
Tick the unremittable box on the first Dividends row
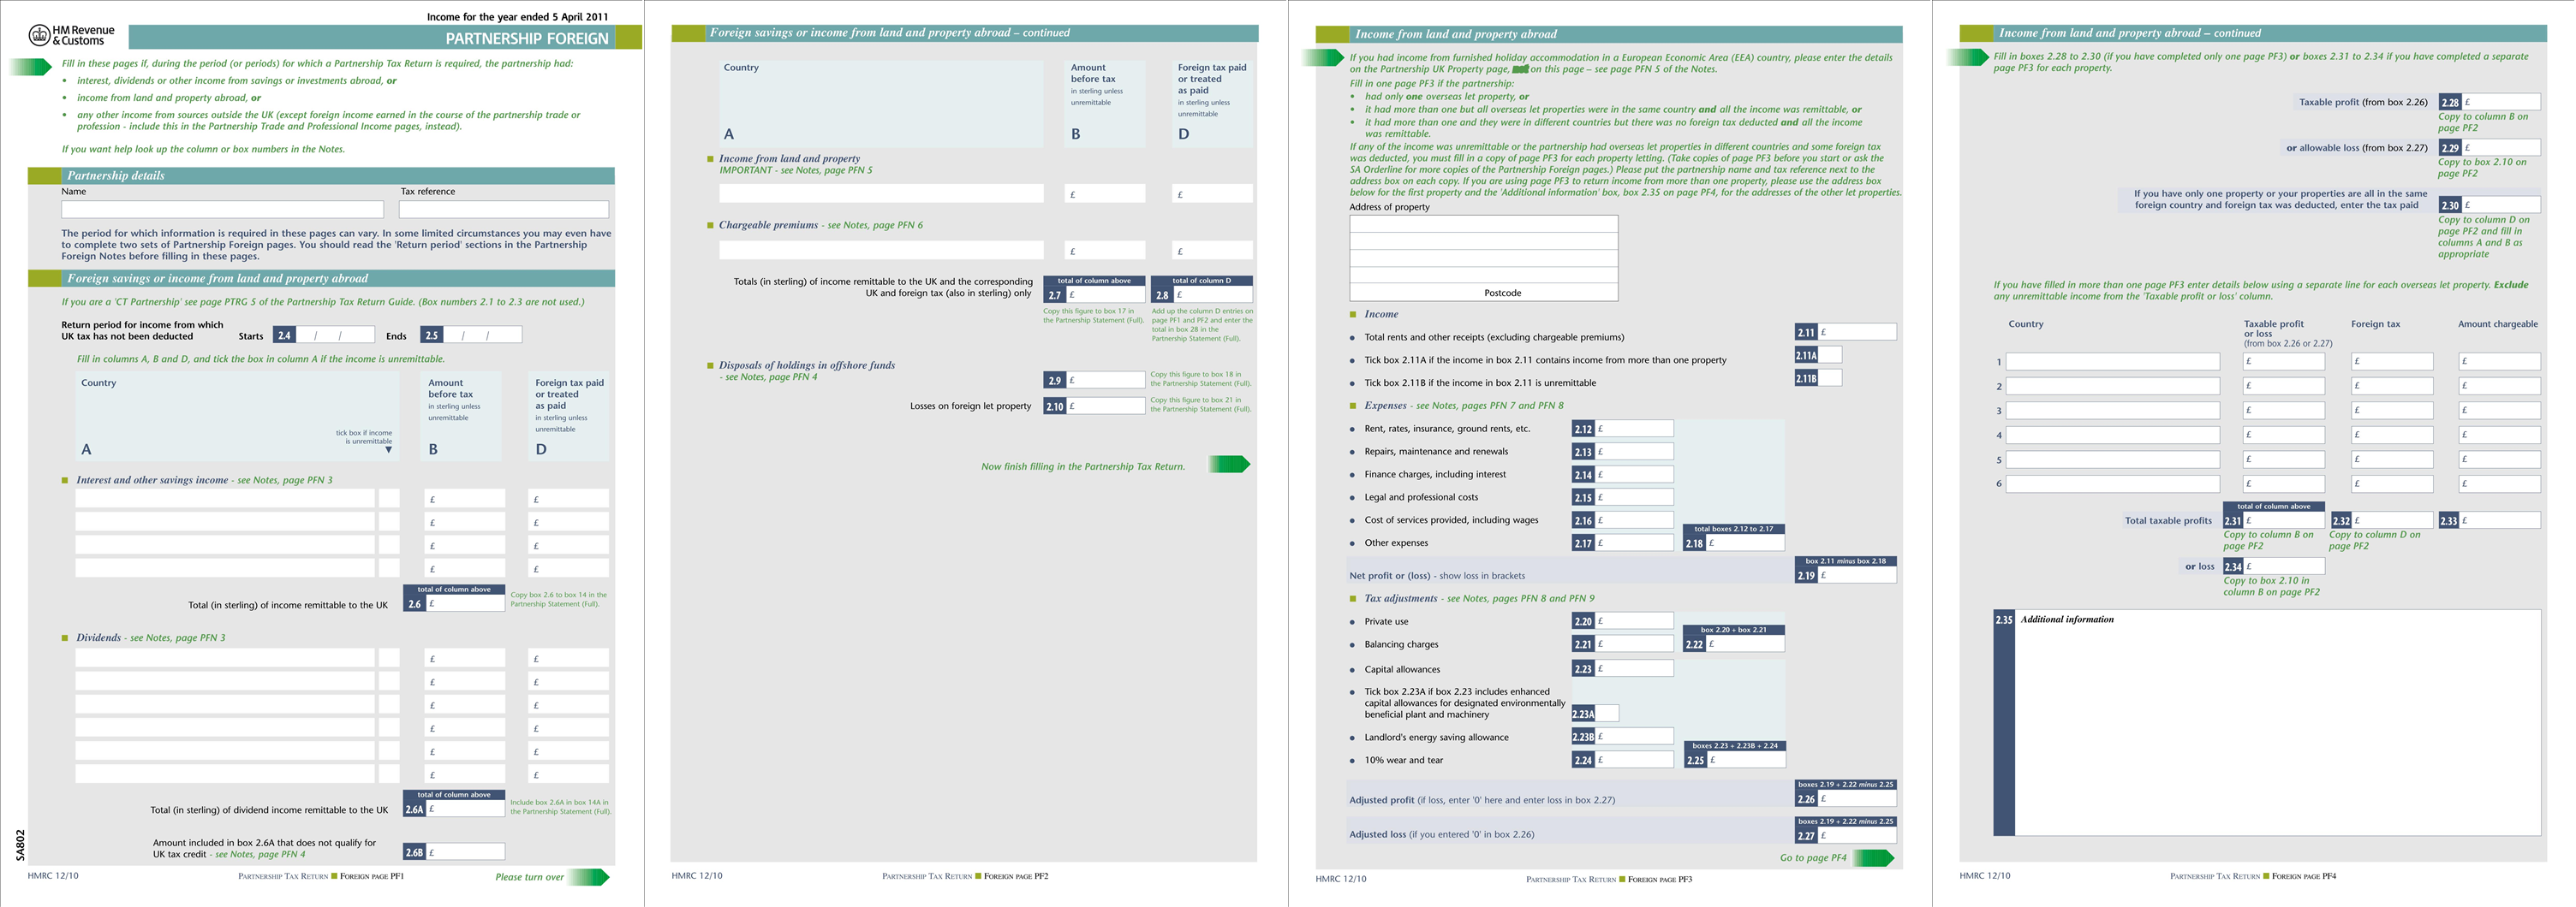click(389, 657)
